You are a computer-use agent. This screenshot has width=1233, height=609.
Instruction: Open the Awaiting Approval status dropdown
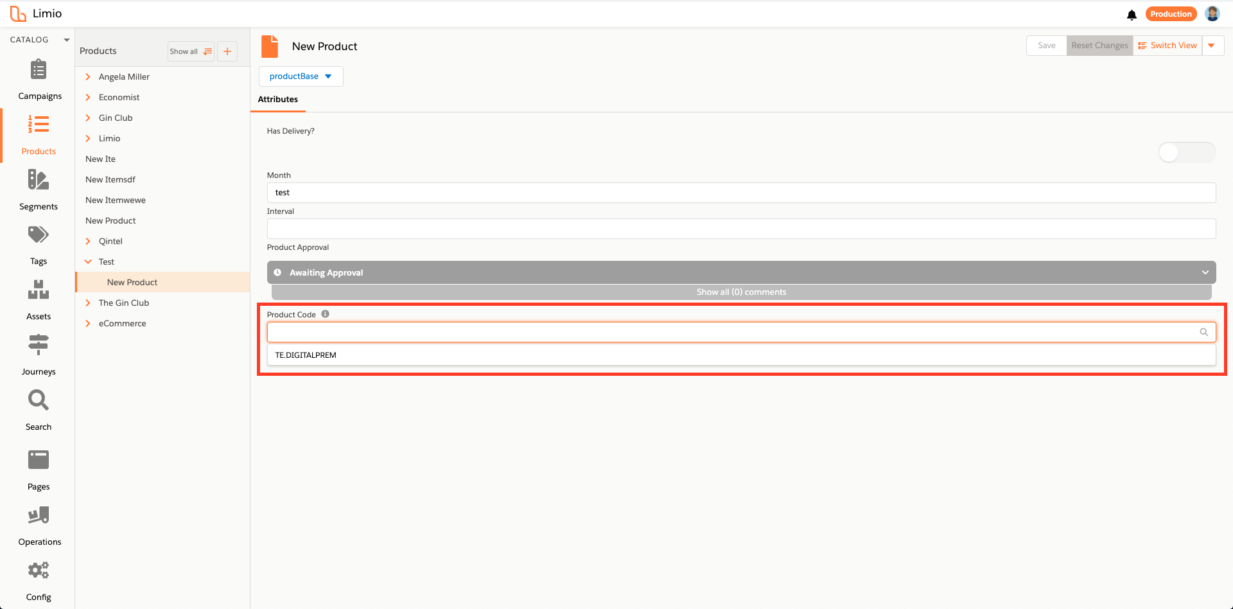pos(1205,272)
